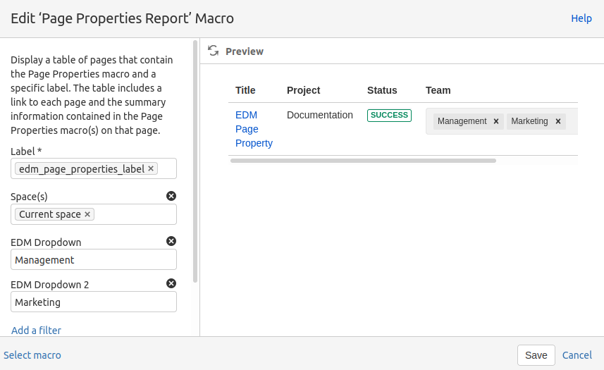Click the Add a filter link
604x370 pixels.
click(36, 330)
